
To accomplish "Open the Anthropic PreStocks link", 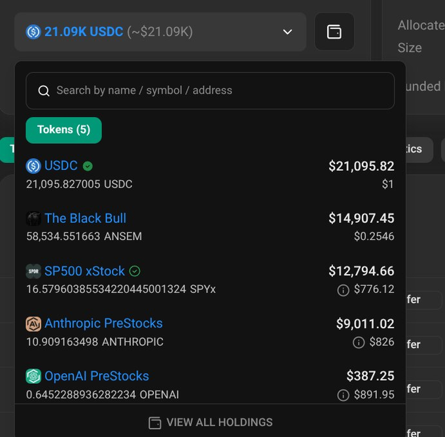I will point(103,323).
